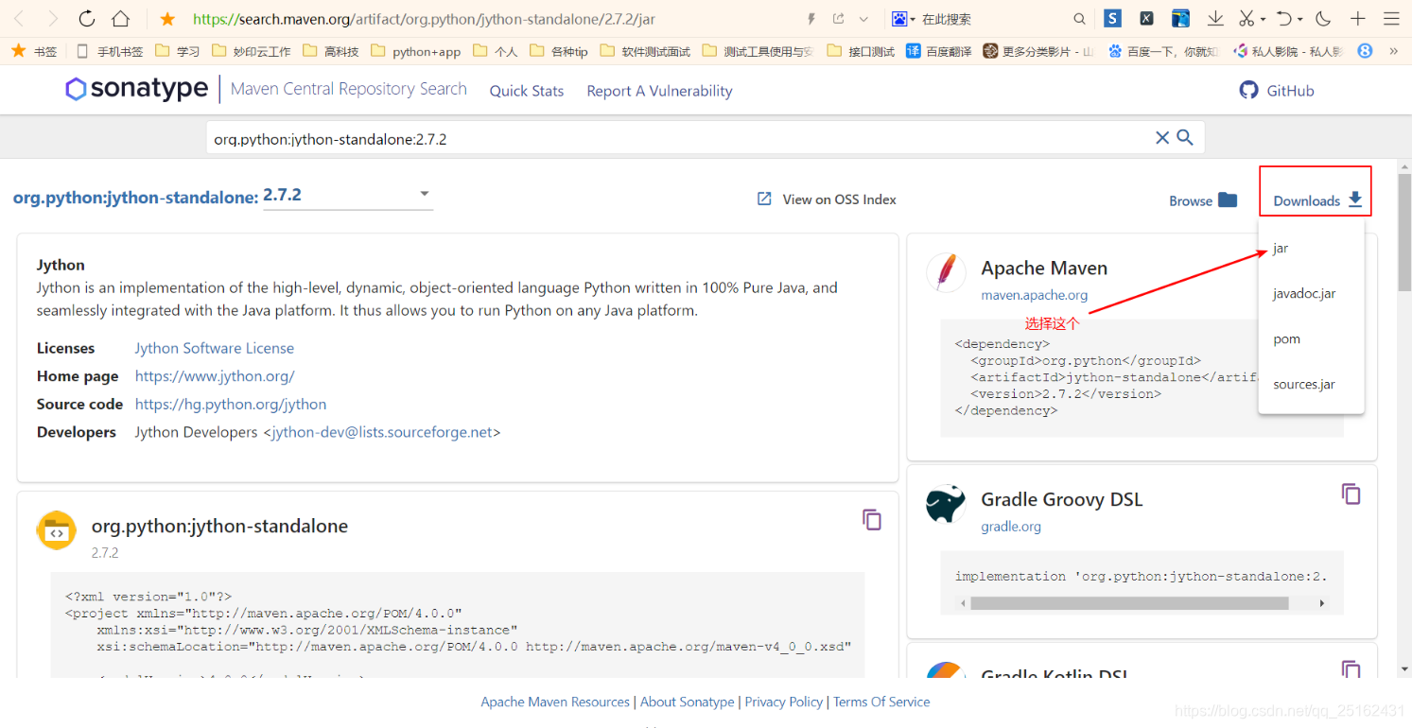Open the blue S extension icon
The width and height of the screenshot is (1412, 728).
tap(1113, 18)
